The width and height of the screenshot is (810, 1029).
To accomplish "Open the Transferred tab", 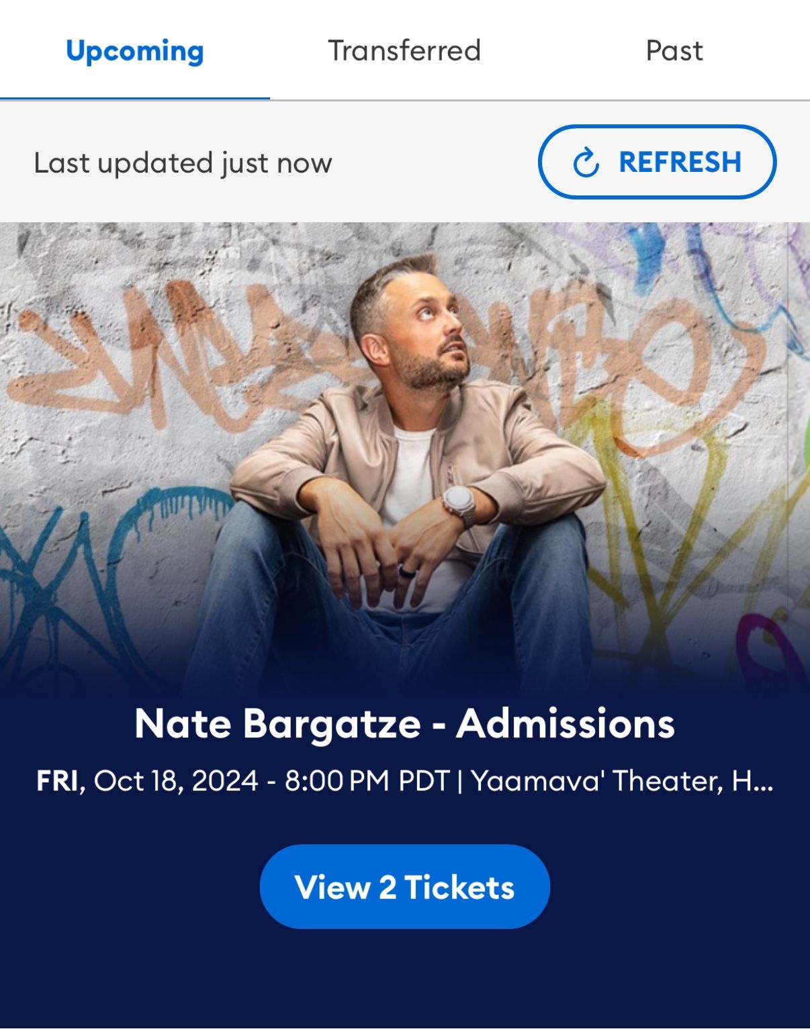I will coord(404,50).
